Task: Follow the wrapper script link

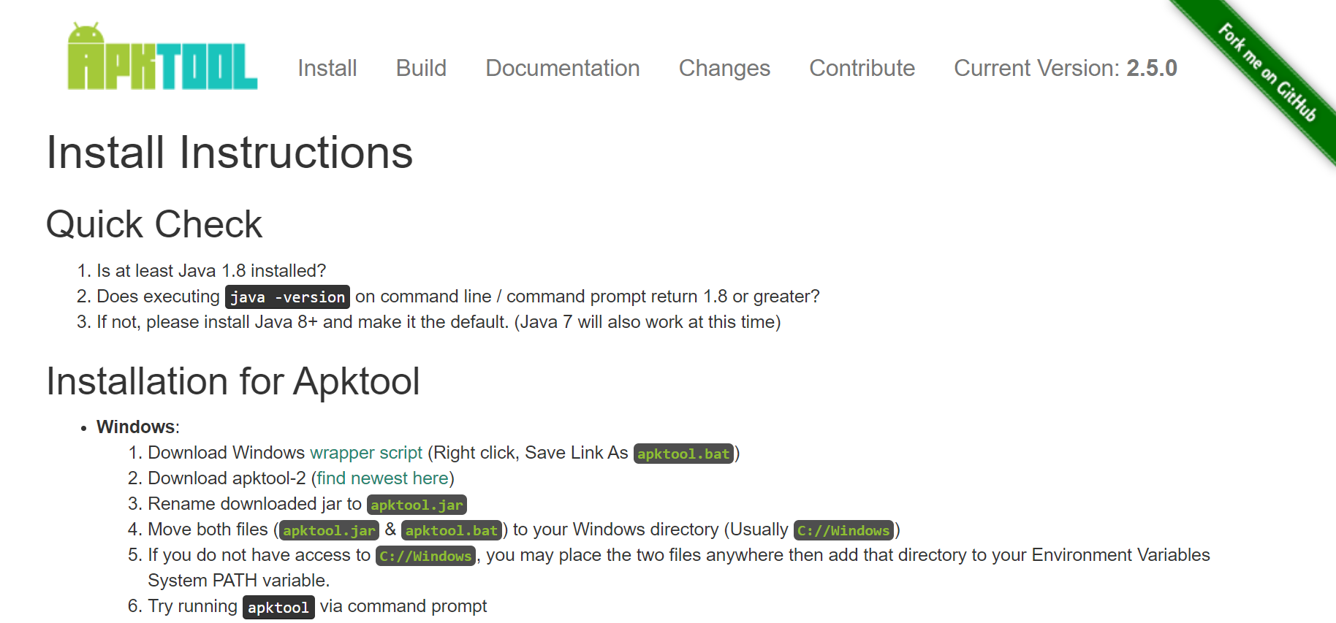Action: tap(366, 453)
